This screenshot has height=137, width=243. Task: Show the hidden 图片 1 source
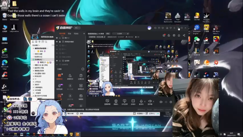tap(57, 53)
